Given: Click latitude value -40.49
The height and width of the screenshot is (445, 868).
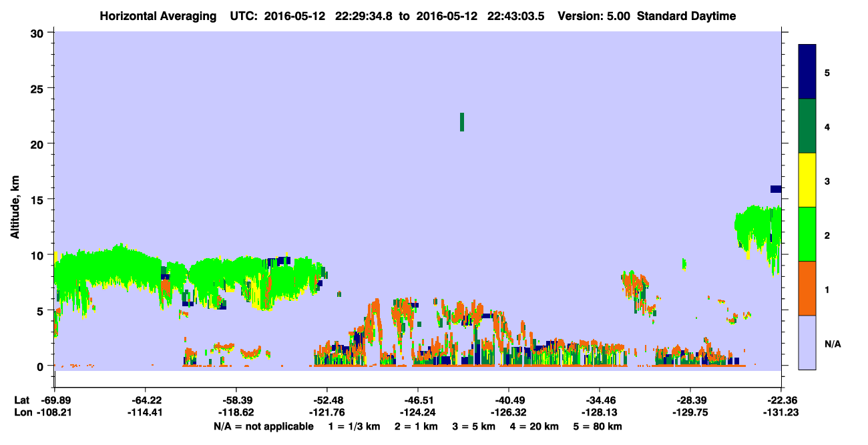Looking at the screenshot, I should pyautogui.click(x=508, y=400).
